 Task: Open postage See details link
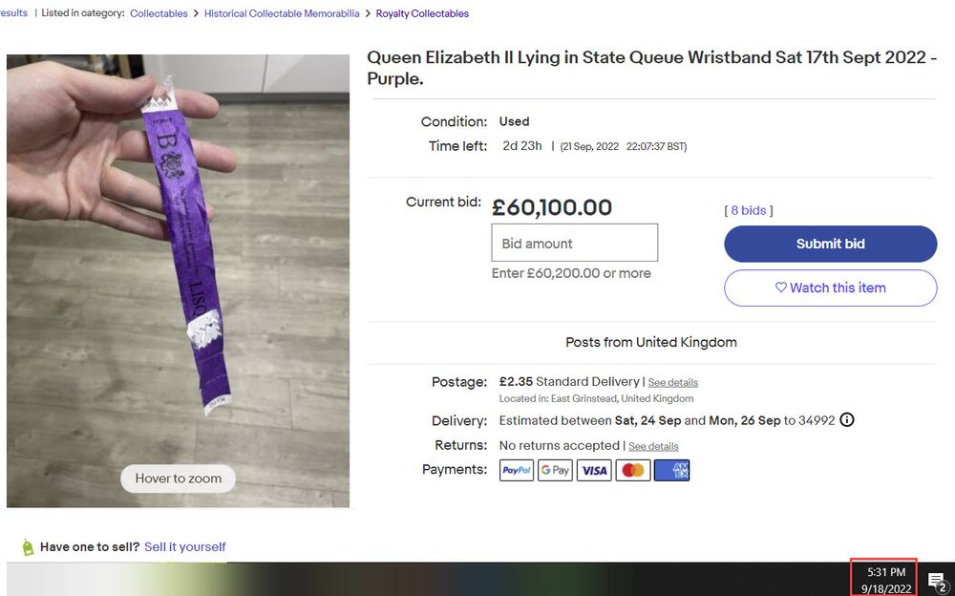pos(673,382)
